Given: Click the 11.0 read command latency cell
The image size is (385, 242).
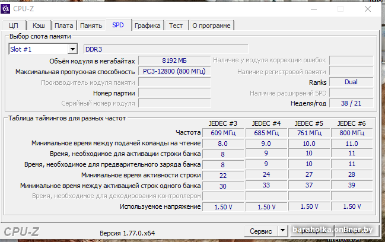Looking at the screenshot, I should coord(352,144).
